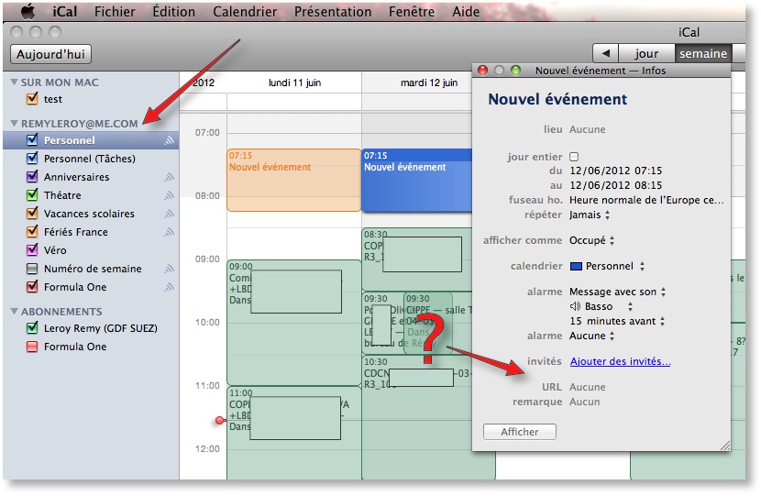
Task: Close the Nouvel événement Infos window
Action: tap(482, 71)
